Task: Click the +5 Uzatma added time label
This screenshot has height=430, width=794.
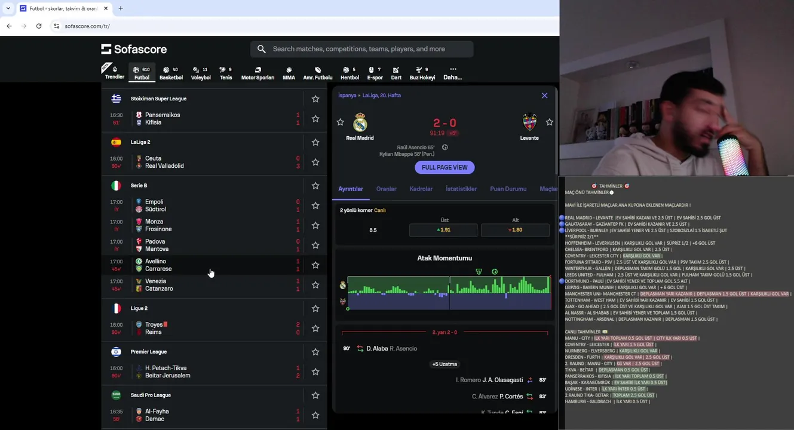Action: pyautogui.click(x=444, y=364)
